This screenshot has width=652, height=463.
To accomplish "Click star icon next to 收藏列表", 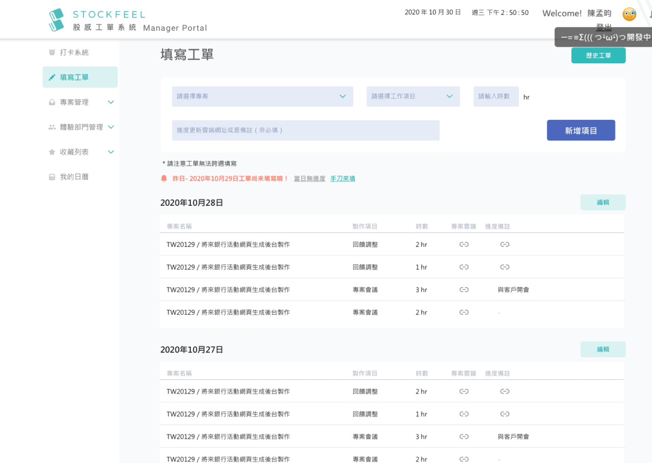I will pyautogui.click(x=52, y=152).
